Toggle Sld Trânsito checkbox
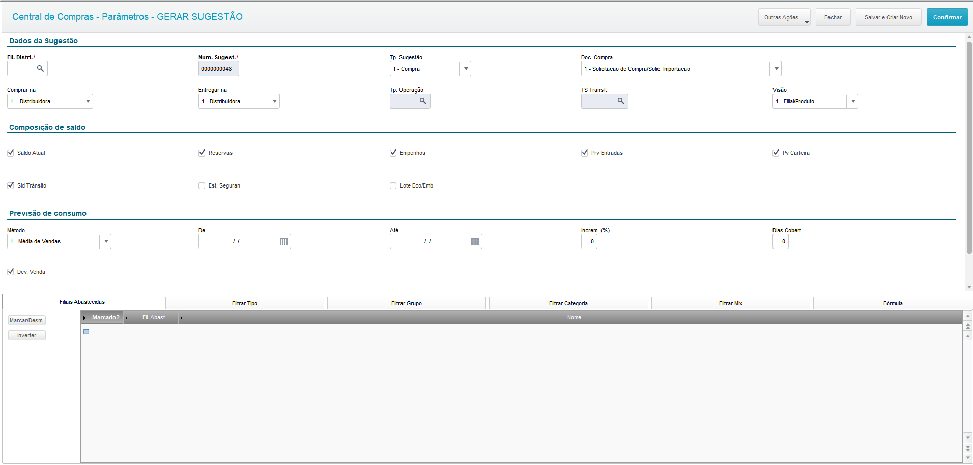The width and height of the screenshot is (973, 465). tap(11, 185)
